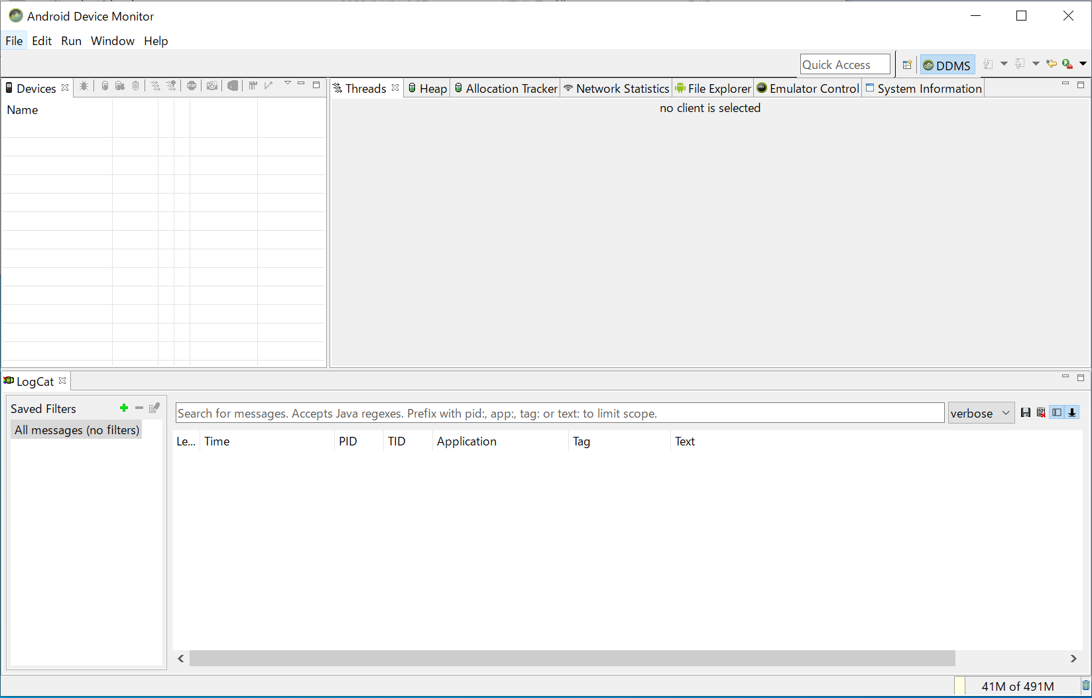Viewport: 1092px width, 698px height.
Task: Open the Devices panel view menu triangle
Action: point(287,84)
